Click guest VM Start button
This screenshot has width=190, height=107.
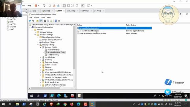pyautogui.click(x=31, y=96)
